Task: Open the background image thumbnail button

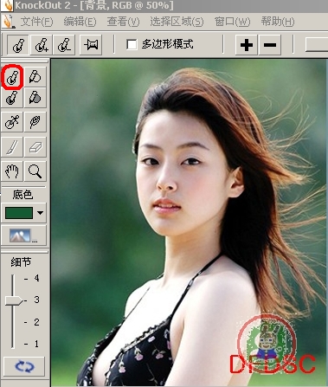Action: [x=23, y=235]
